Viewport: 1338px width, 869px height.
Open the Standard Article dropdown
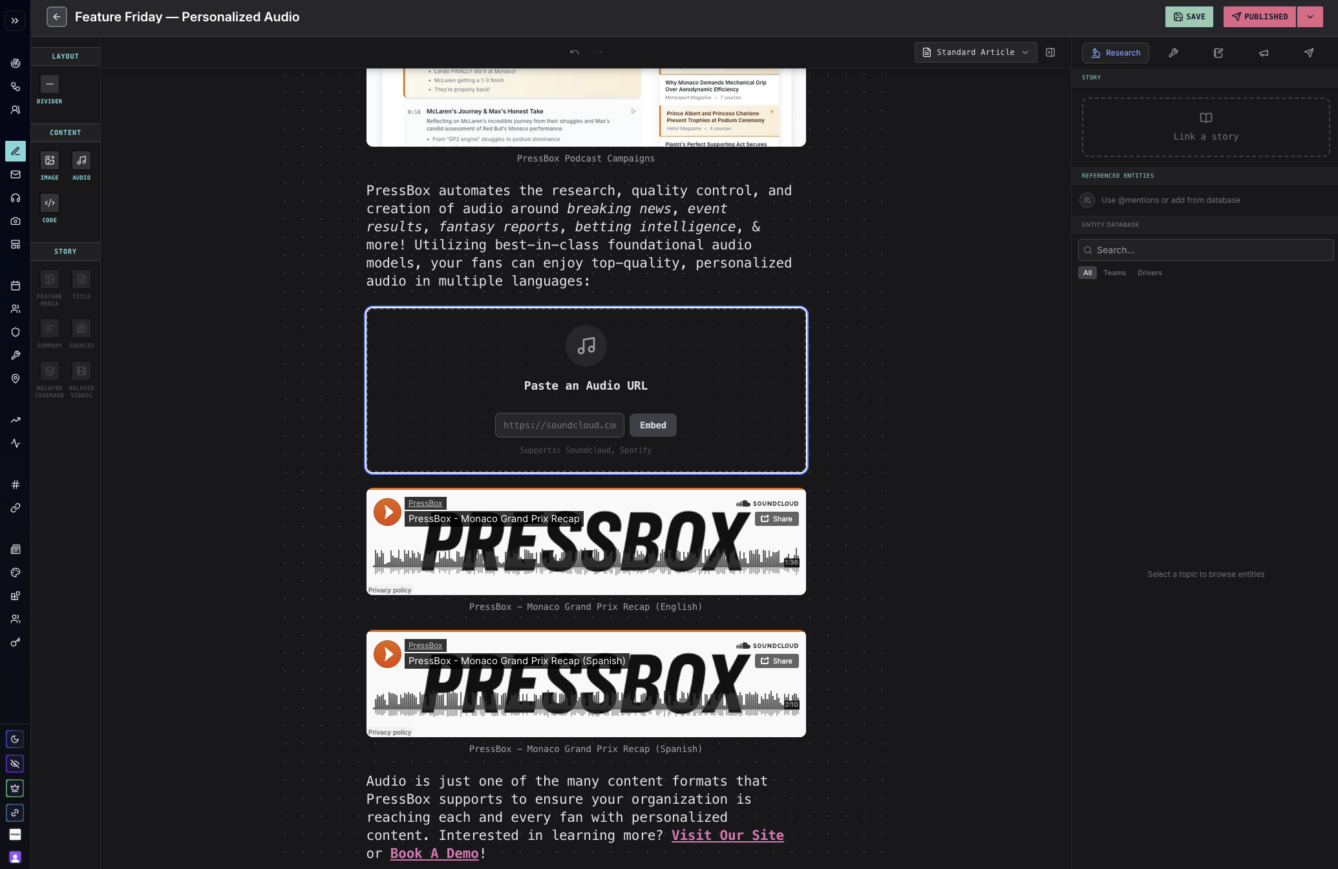tap(975, 52)
